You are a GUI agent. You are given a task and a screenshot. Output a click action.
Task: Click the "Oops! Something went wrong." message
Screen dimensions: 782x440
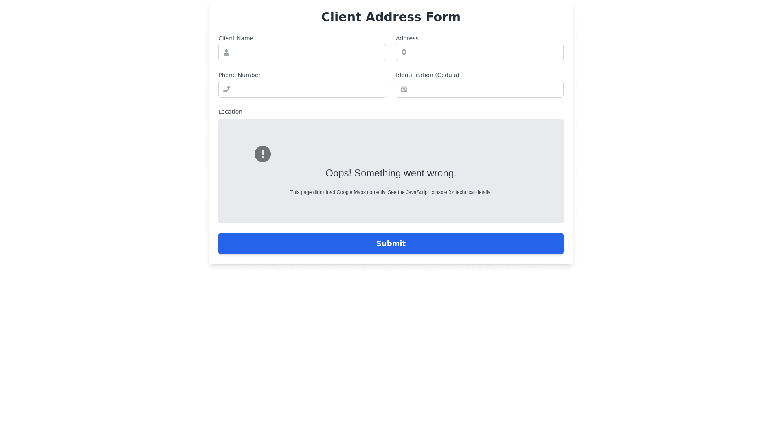click(391, 173)
